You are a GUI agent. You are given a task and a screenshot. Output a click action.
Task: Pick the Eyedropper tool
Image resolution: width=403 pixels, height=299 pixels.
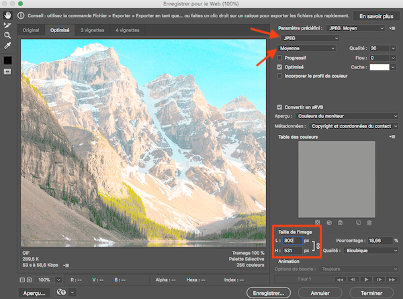(x=7, y=46)
